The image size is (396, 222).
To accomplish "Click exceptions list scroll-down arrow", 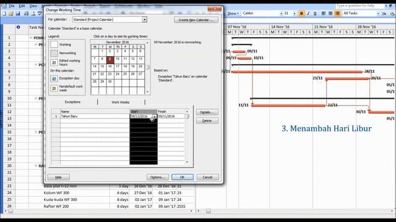I will point(187,162).
